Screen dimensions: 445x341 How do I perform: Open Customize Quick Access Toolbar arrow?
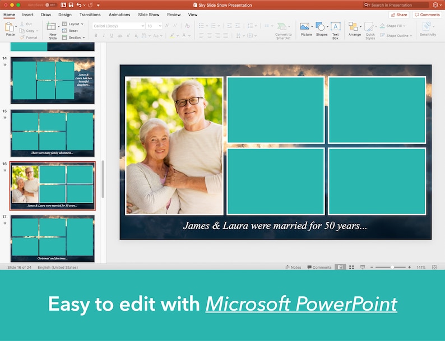pyautogui.click(x=98, y=5)
